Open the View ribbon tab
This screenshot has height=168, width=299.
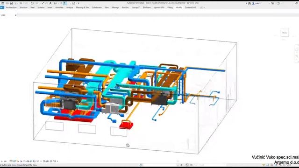pyautogui.click(x=107, y=7)
